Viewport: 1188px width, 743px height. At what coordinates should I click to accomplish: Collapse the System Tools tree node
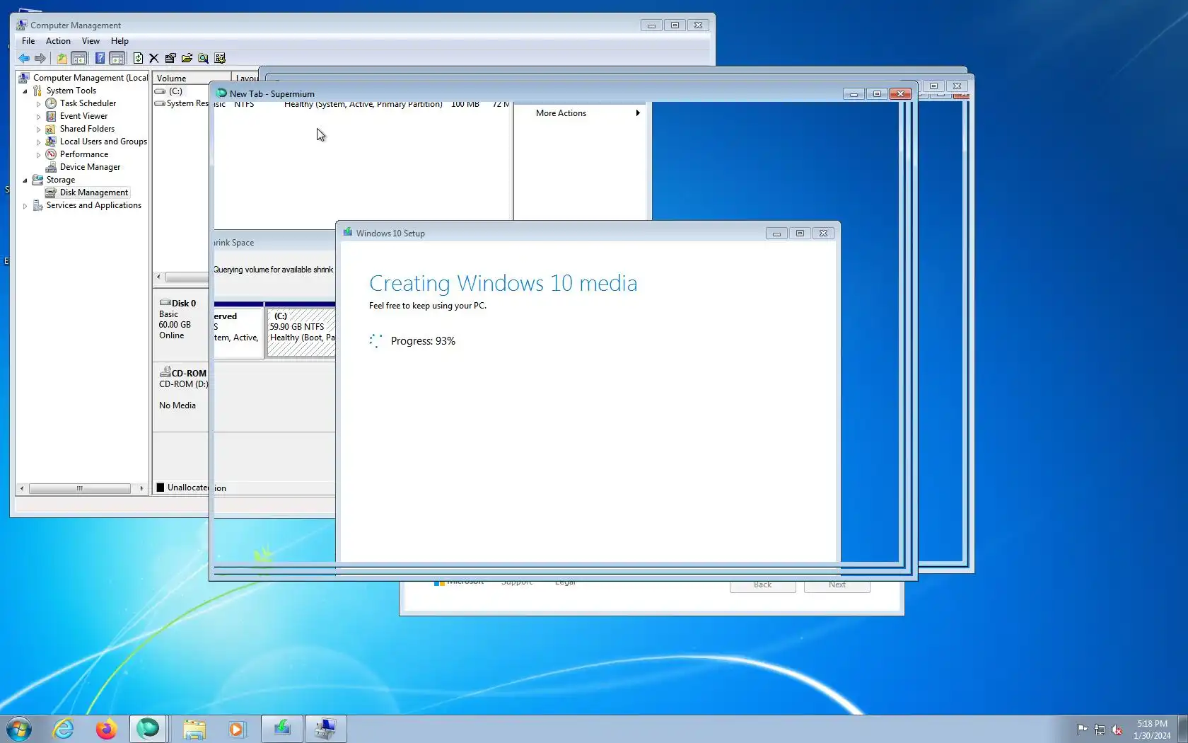pyautogui.click(x=25, y=91)
